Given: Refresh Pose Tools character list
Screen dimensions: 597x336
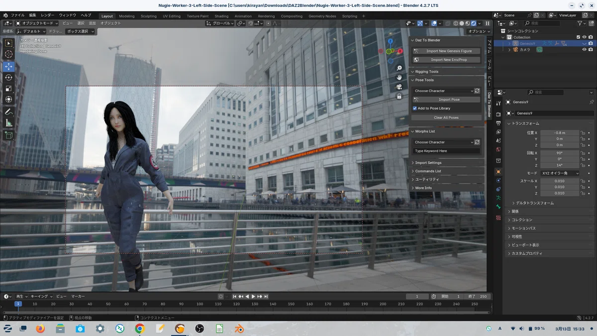Looking at the screenshot, I should [477, 91].
